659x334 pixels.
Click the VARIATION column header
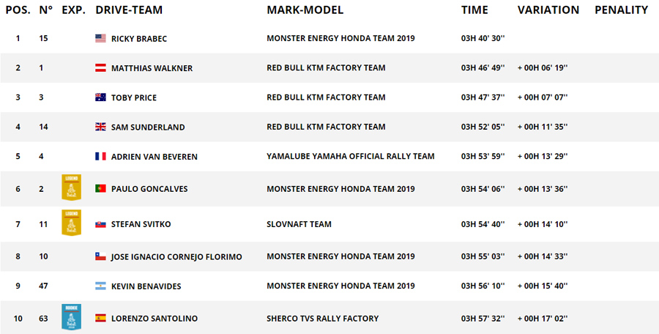(x=548, y=10)
